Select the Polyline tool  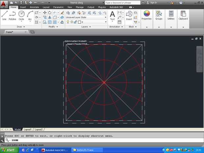tap(13, 15)
